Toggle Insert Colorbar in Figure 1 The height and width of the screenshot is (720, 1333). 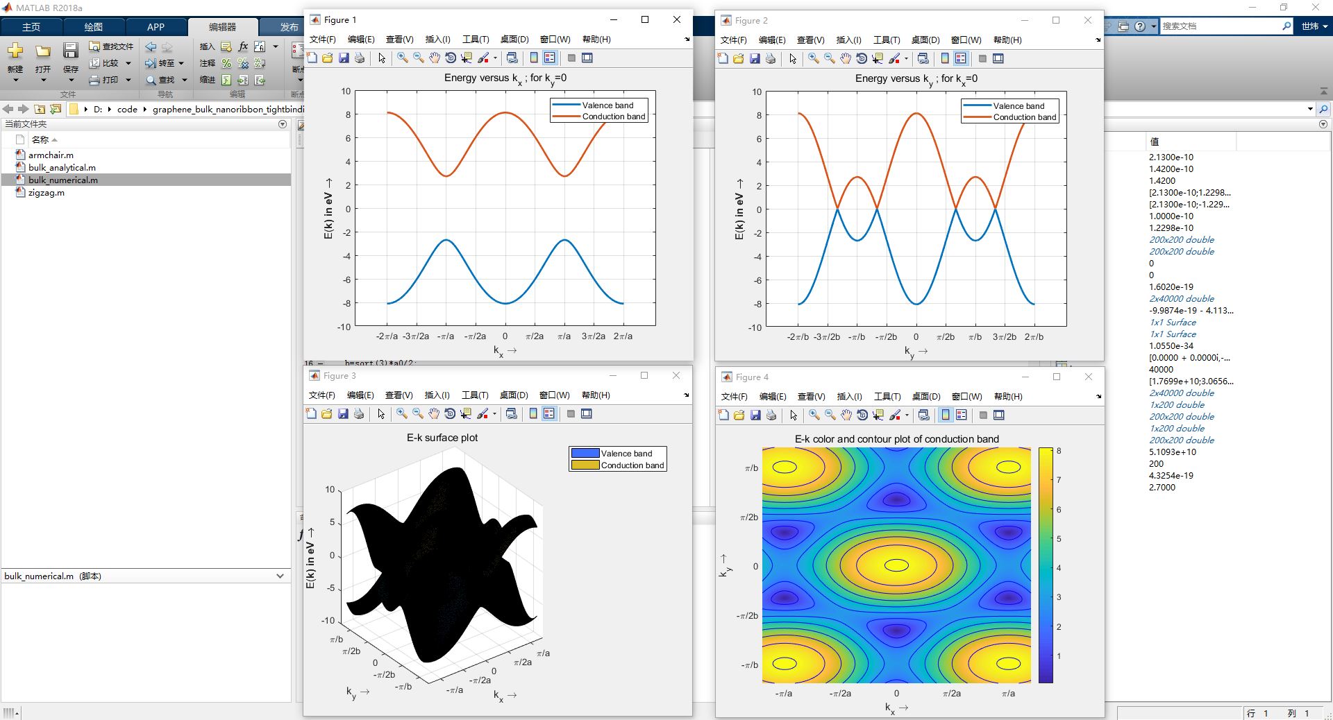tap(534, 58)
